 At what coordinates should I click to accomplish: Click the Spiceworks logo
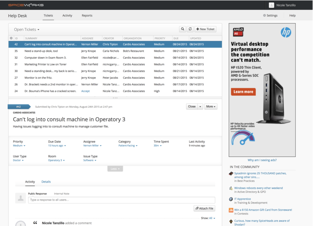click(x=26, y=5)
